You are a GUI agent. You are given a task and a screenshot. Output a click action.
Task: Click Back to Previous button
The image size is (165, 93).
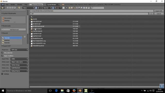(x=36, y=5)
